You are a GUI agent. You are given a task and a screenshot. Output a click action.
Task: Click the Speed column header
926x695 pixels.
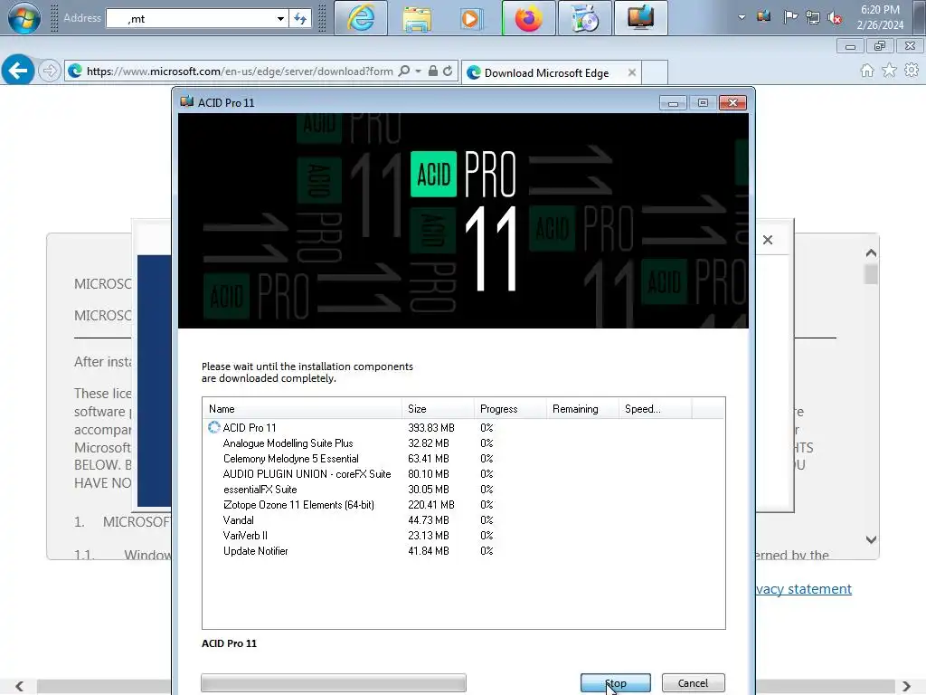click(x=655, y=408)
